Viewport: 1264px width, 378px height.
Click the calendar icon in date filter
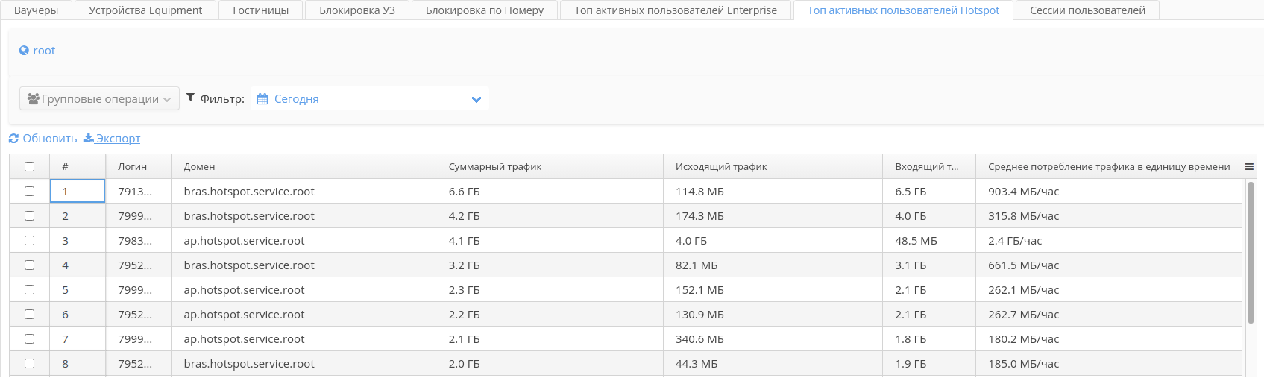(262, 99)
